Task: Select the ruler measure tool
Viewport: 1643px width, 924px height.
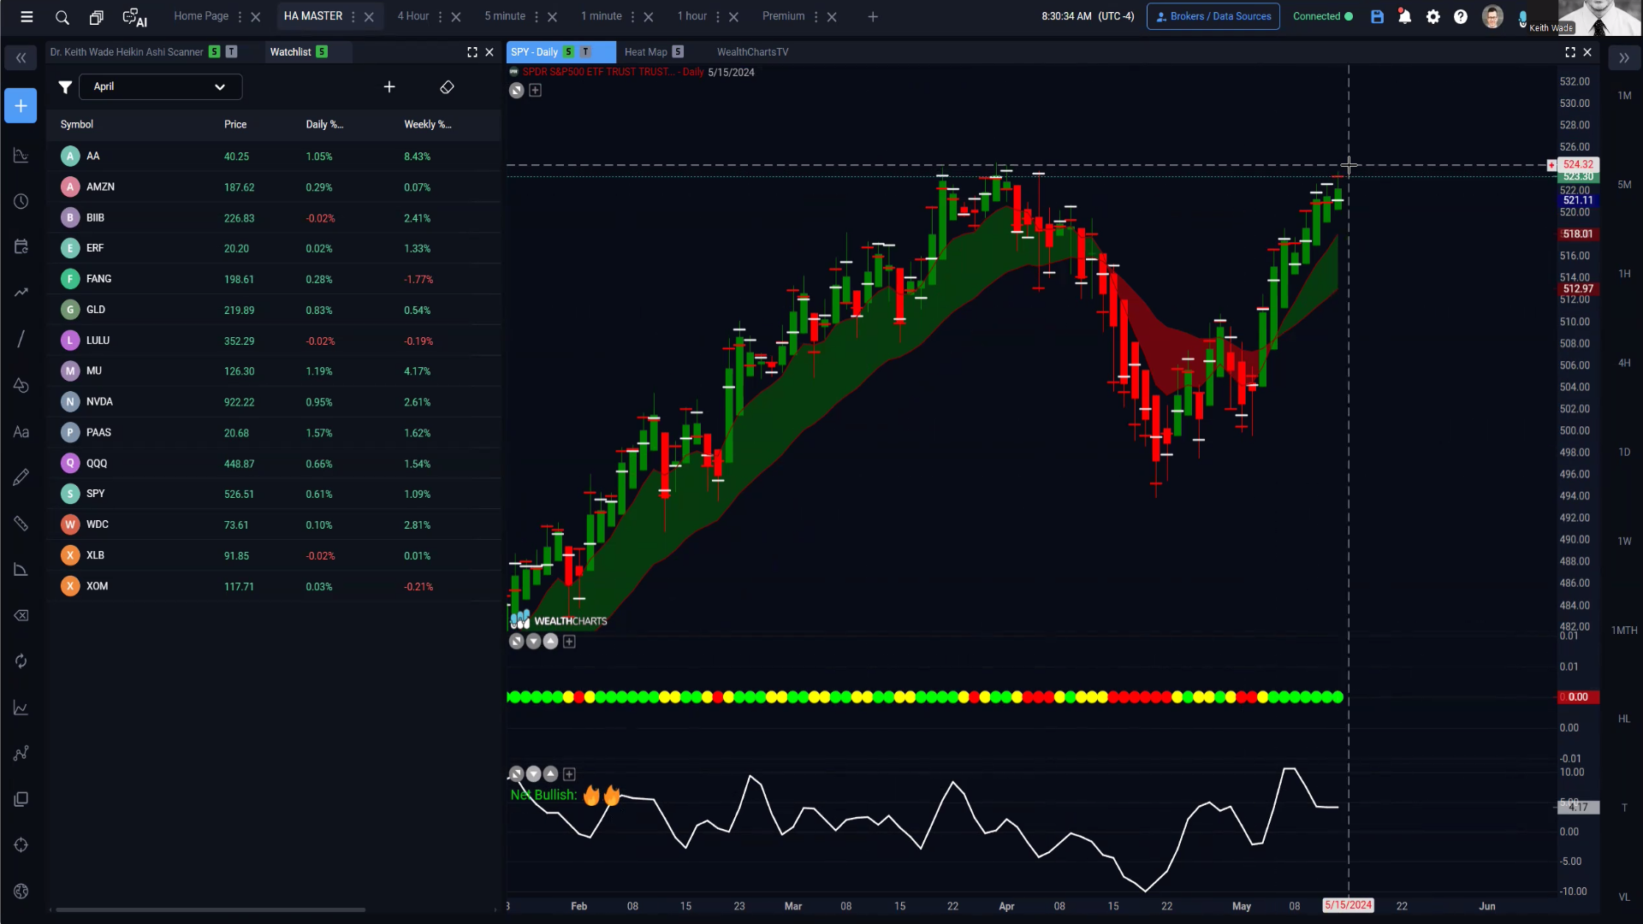Action: pyautogui.click(x=21, y=524)
